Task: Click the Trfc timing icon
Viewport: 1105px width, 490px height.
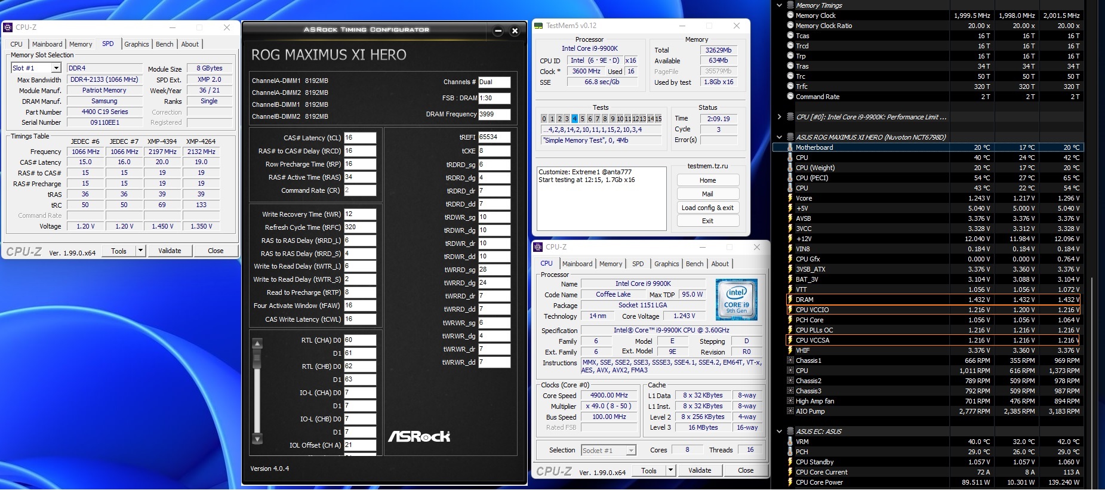Action: pyautogui.click(x=790, y=87)
